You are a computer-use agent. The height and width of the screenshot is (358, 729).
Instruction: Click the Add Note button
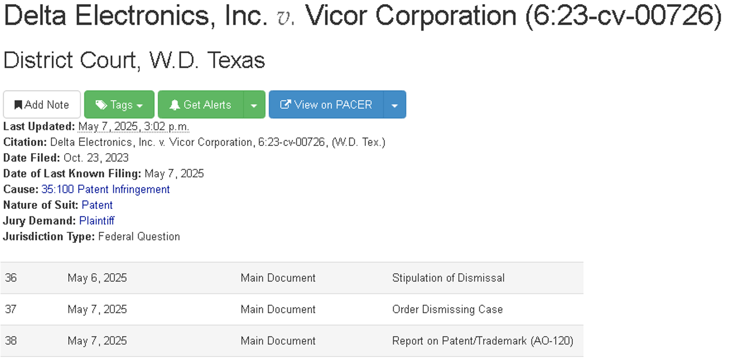[x=42, y=105]
